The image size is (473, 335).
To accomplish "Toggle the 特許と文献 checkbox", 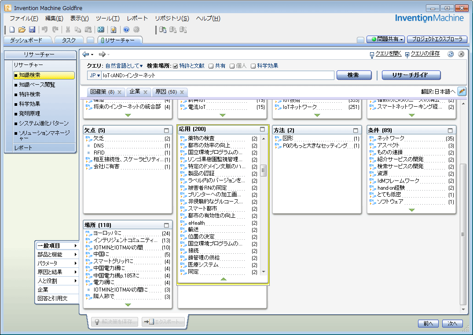I will click(175, 66).
